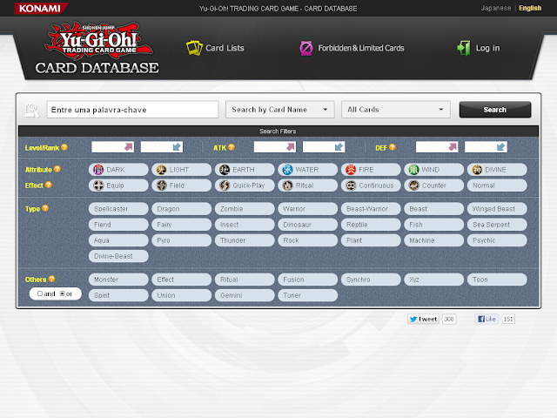
Task: Select the Winged Beast type filter
Action: (497, 209)
